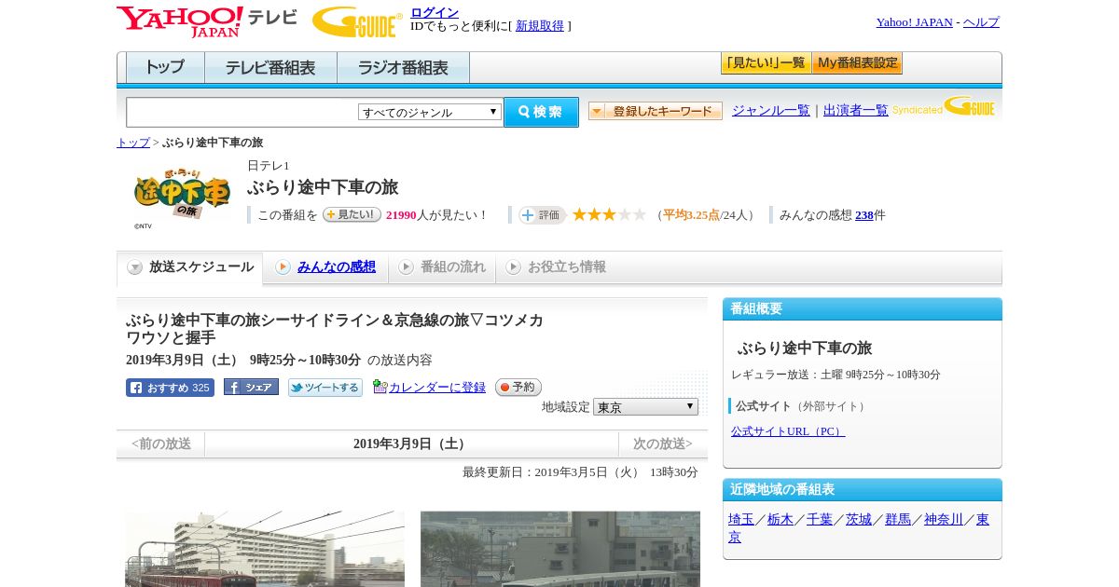
Task: Click the ぶらり途中下車の旅 program logo
Action: (181, 195)
